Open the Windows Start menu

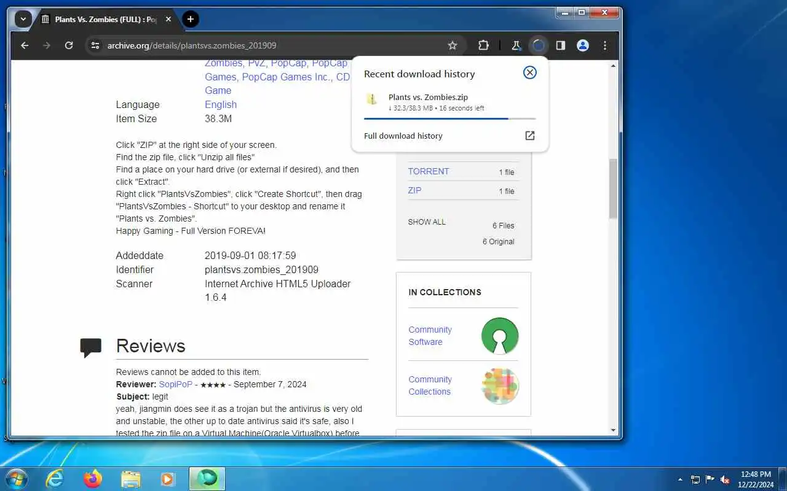click(x=17, y=479)
